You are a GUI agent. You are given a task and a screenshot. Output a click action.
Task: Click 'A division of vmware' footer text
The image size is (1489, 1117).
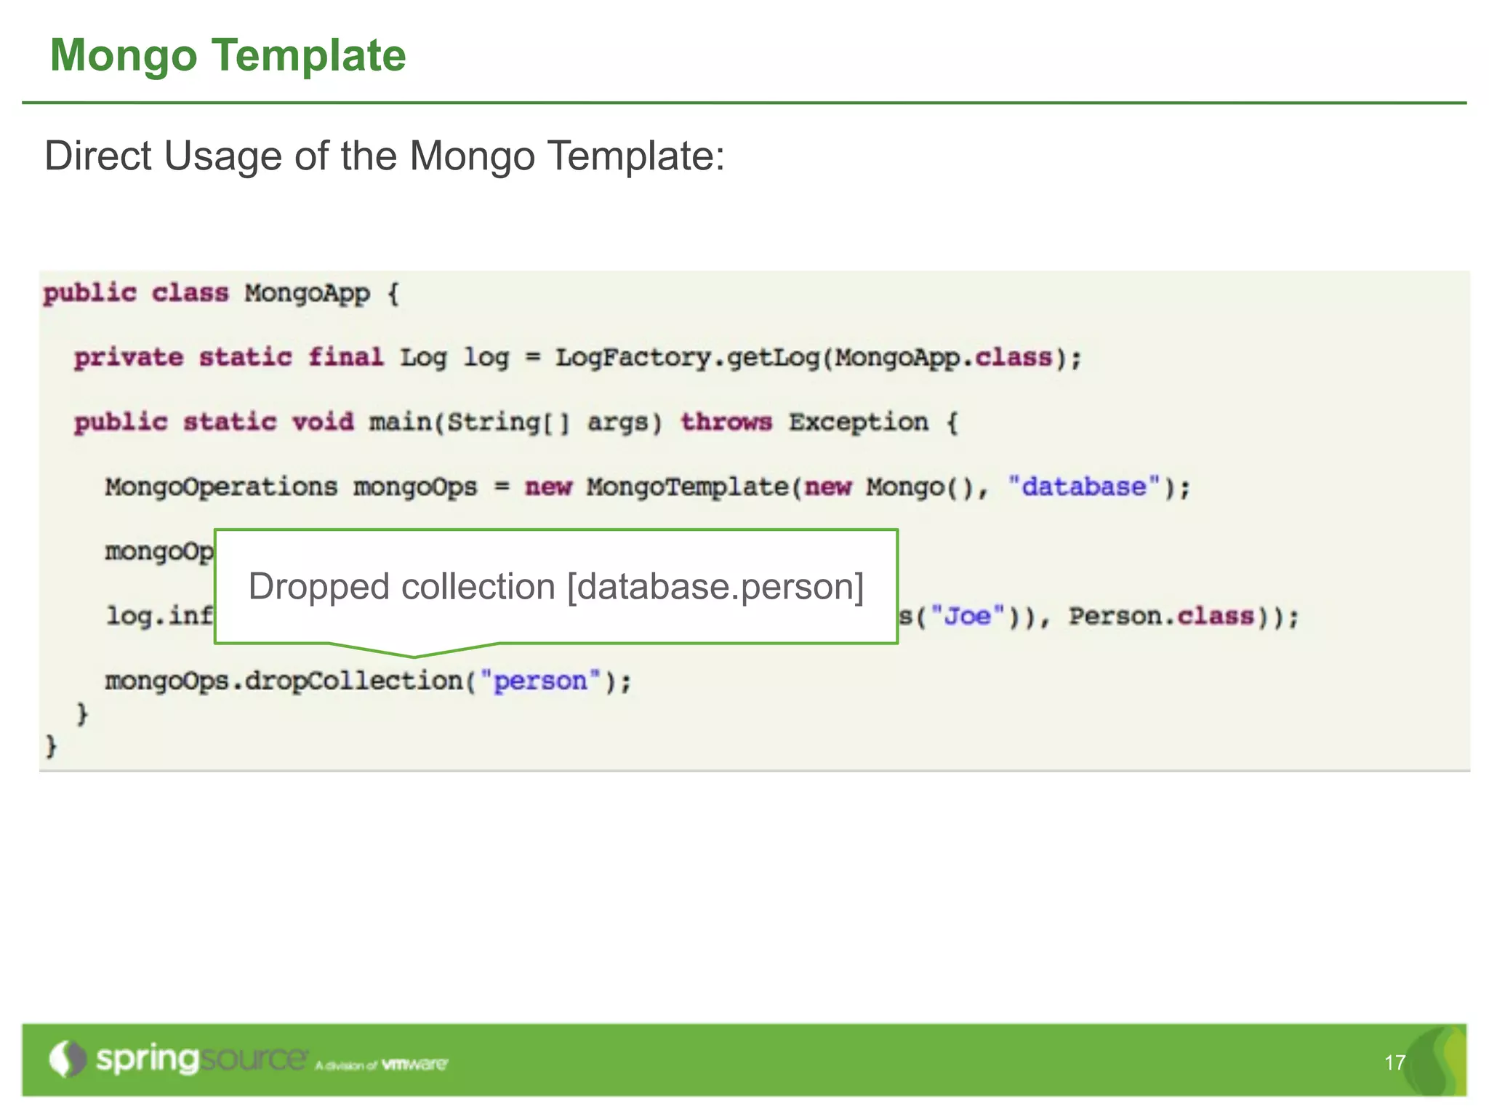(382, 1065)
